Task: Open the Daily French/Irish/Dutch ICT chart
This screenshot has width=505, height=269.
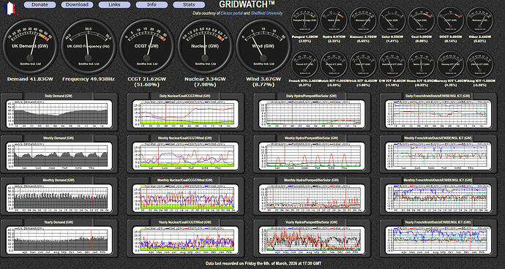Action: coord(438,113)
